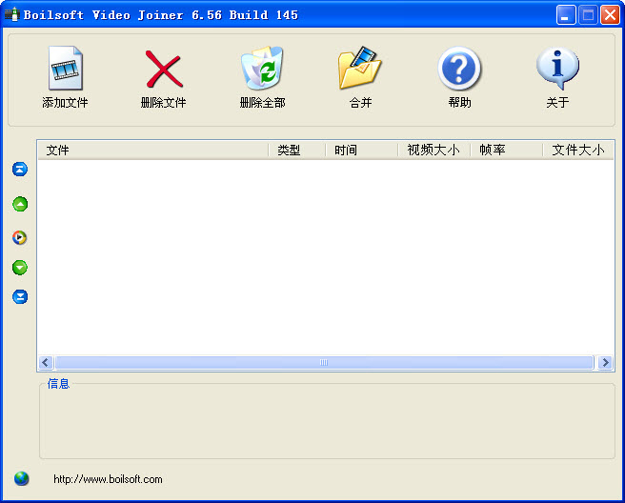Open 帮助 help question mark icon
Viewport: 625px width, 503px height.
coord(459,69)
